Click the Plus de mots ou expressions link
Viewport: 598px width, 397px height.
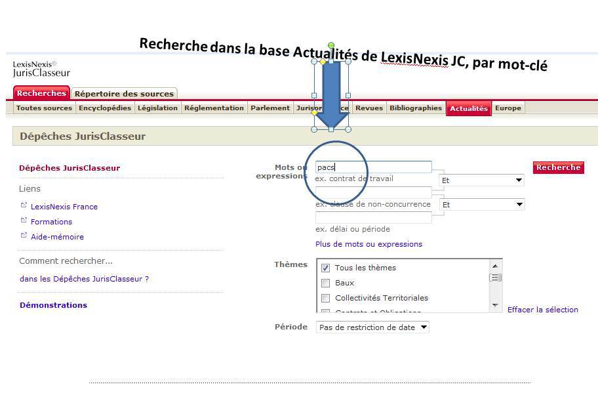369,244
